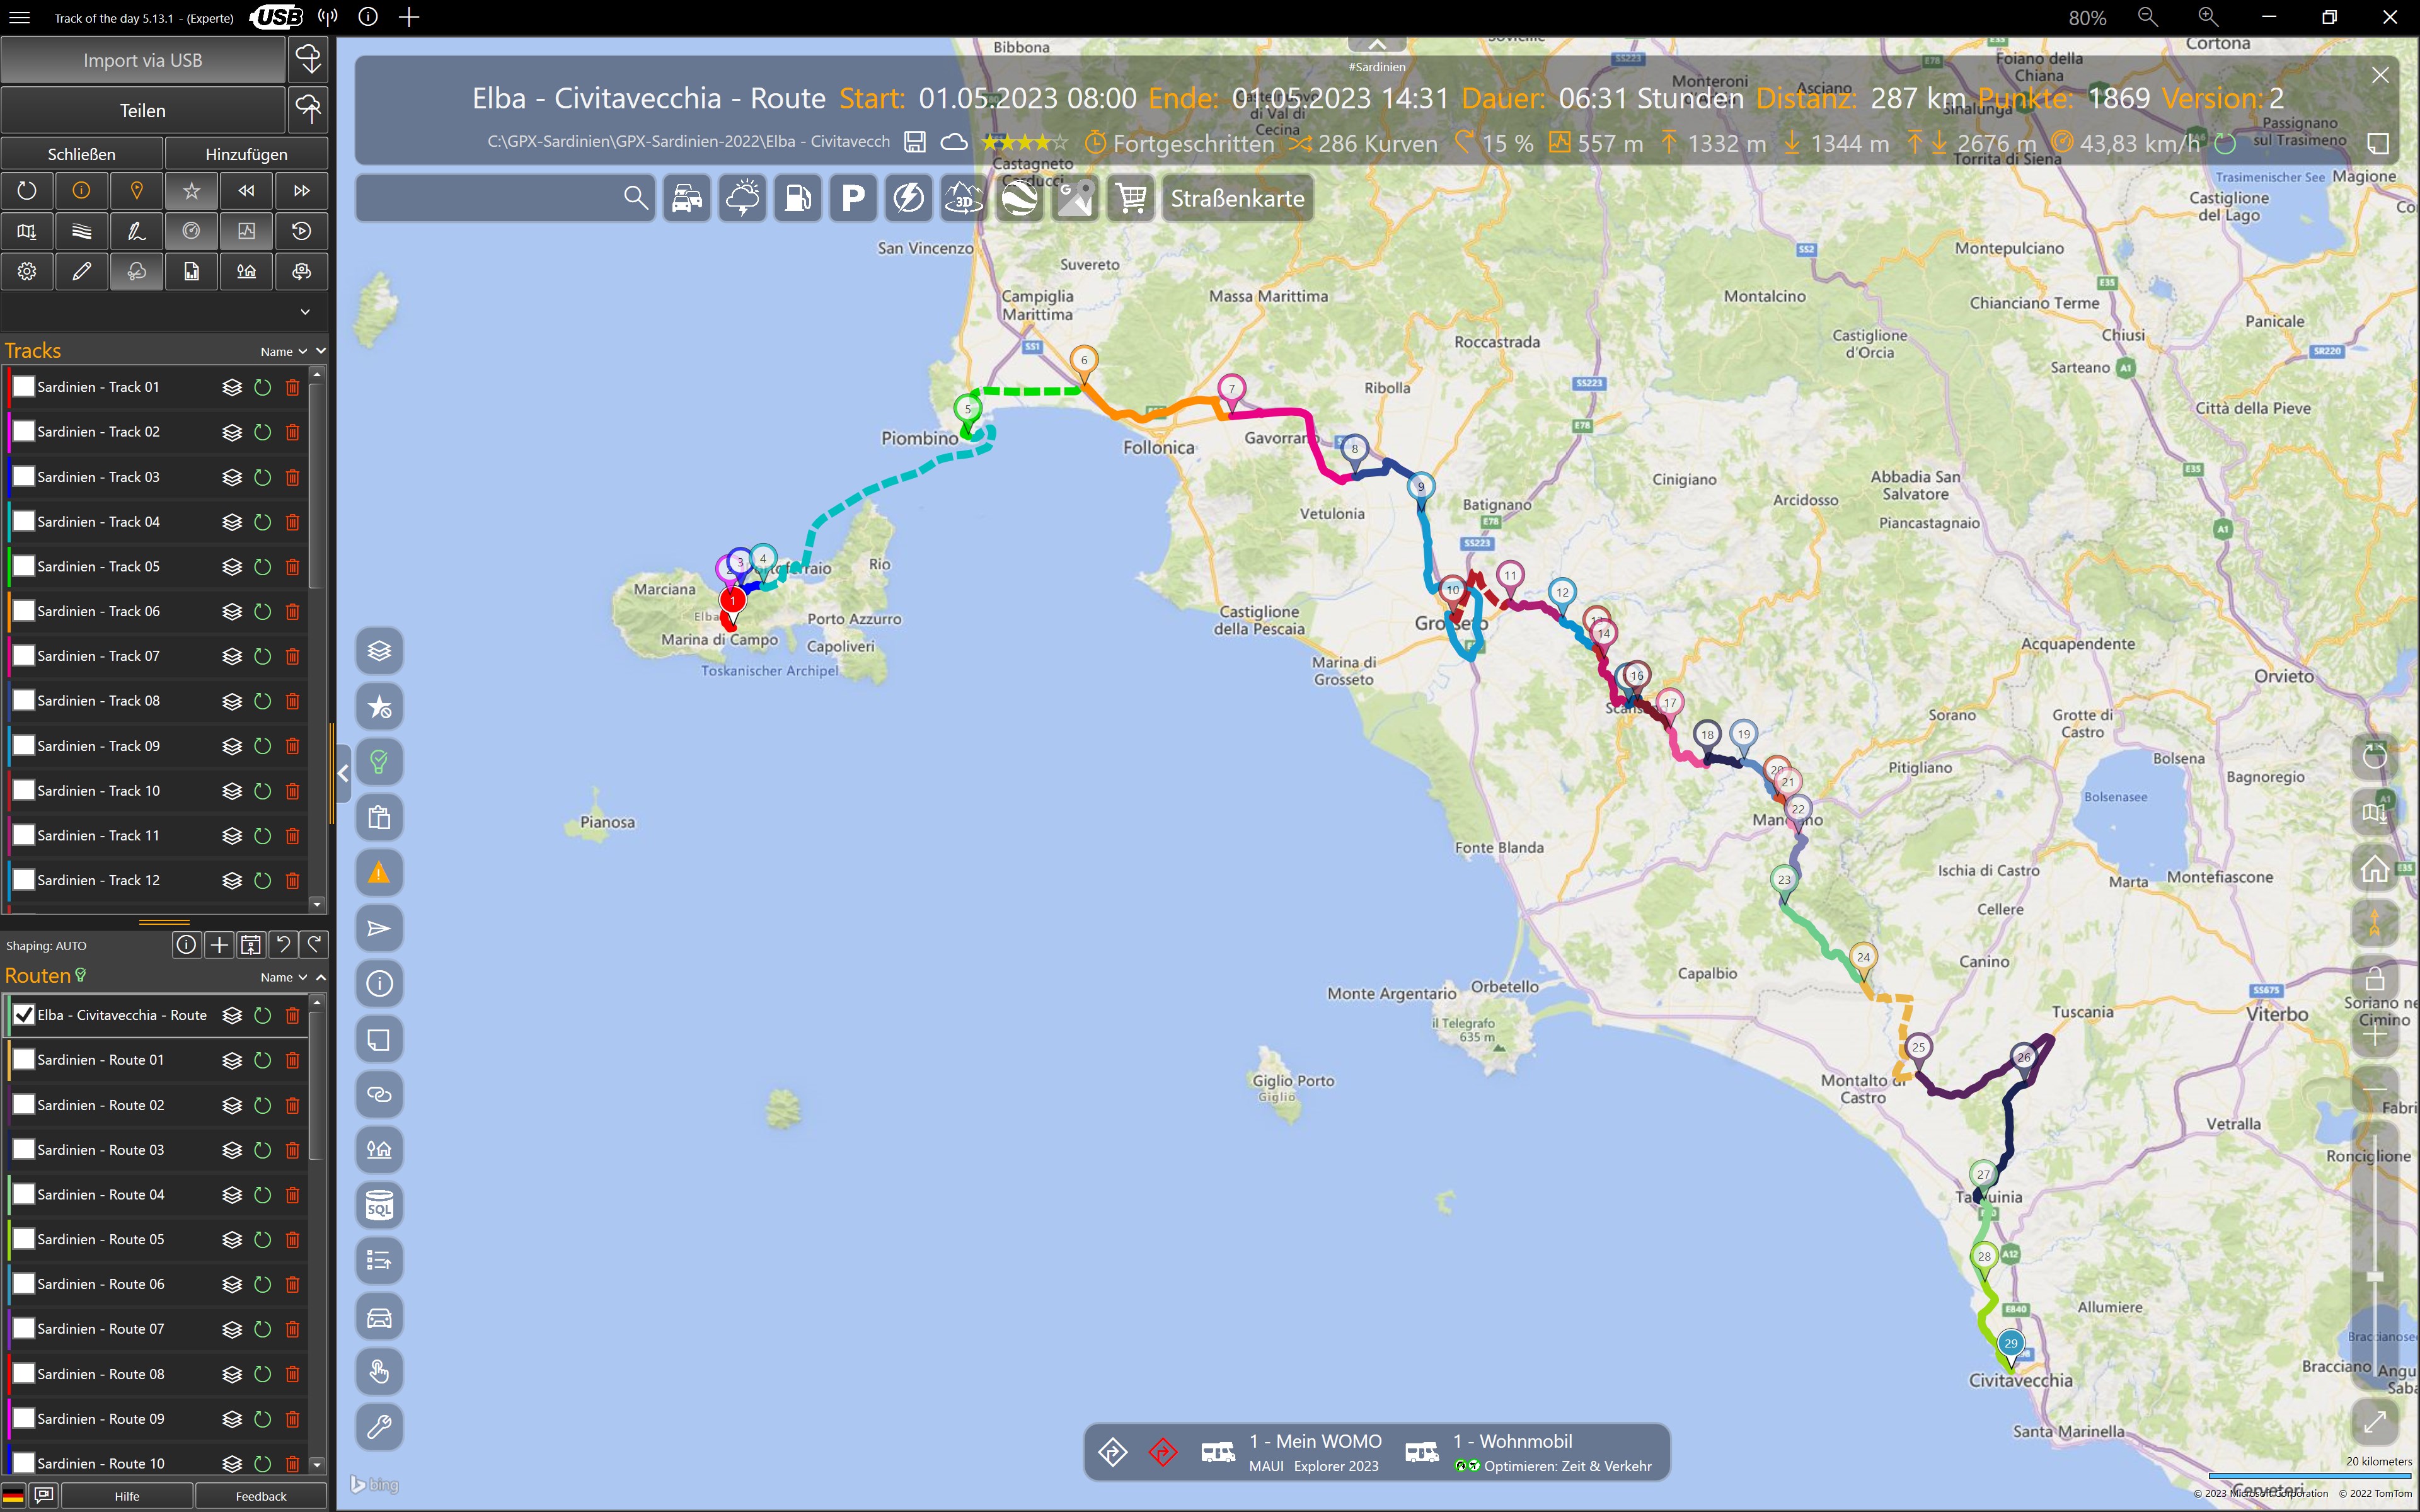Adjust the map zoom slider handle
This screenshot has height=1512, width=2420.
coord(2375,1277)
